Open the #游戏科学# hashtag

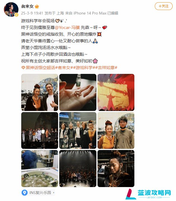[x=84, y=67]
